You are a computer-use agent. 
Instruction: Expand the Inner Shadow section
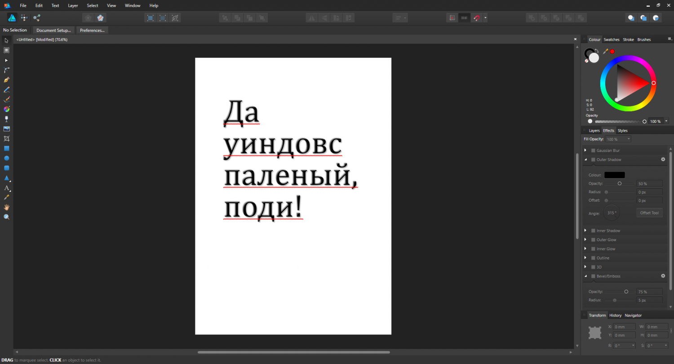(x=585, y=230)
